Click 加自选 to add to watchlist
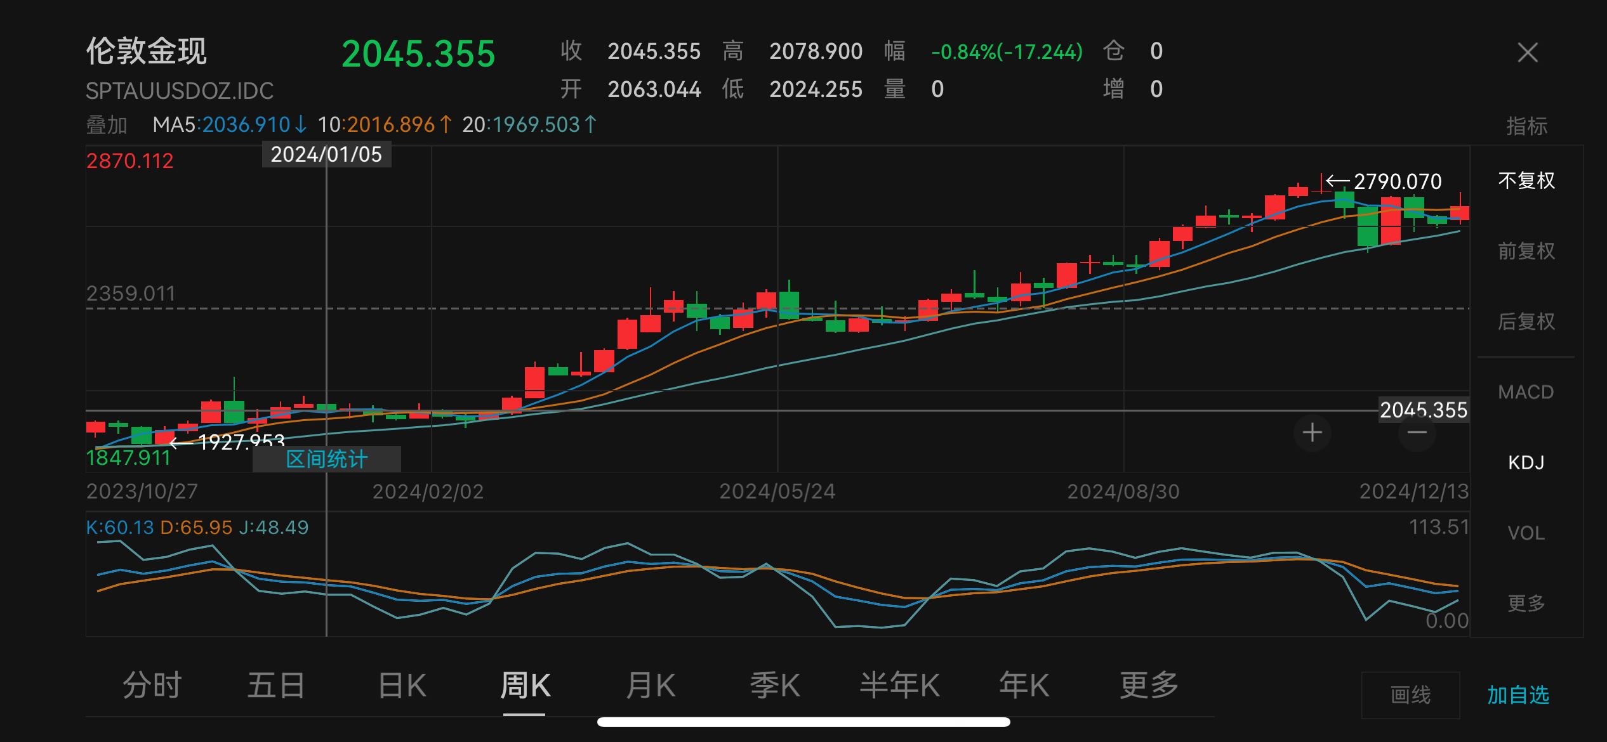Viewport: 1607px width, 742px height. coord(1518,695)
